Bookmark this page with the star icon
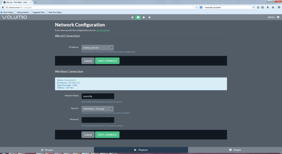Image resolution: width=282 pixels, height=154 pixels. click(x=258, y=7)
